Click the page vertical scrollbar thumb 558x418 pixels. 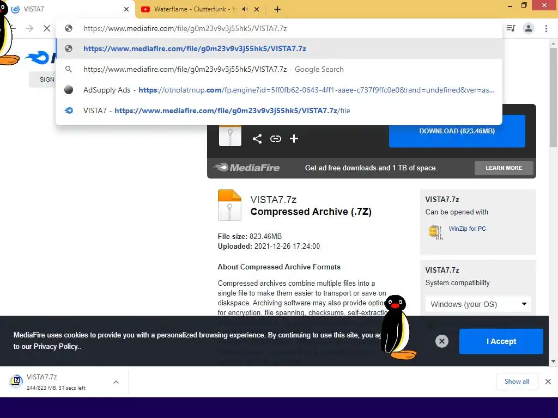tap(553, 97)
